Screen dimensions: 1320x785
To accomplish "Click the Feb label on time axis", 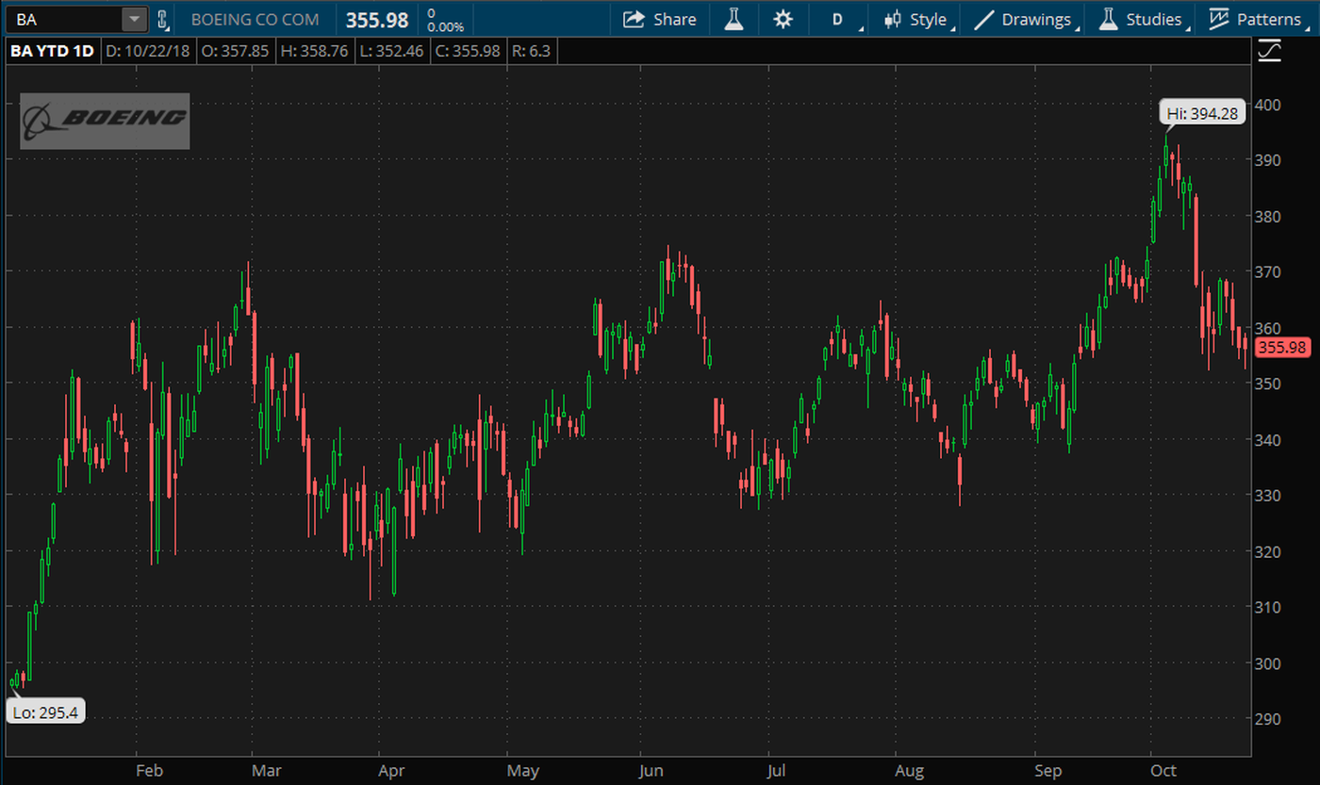I will click(149, 770).
